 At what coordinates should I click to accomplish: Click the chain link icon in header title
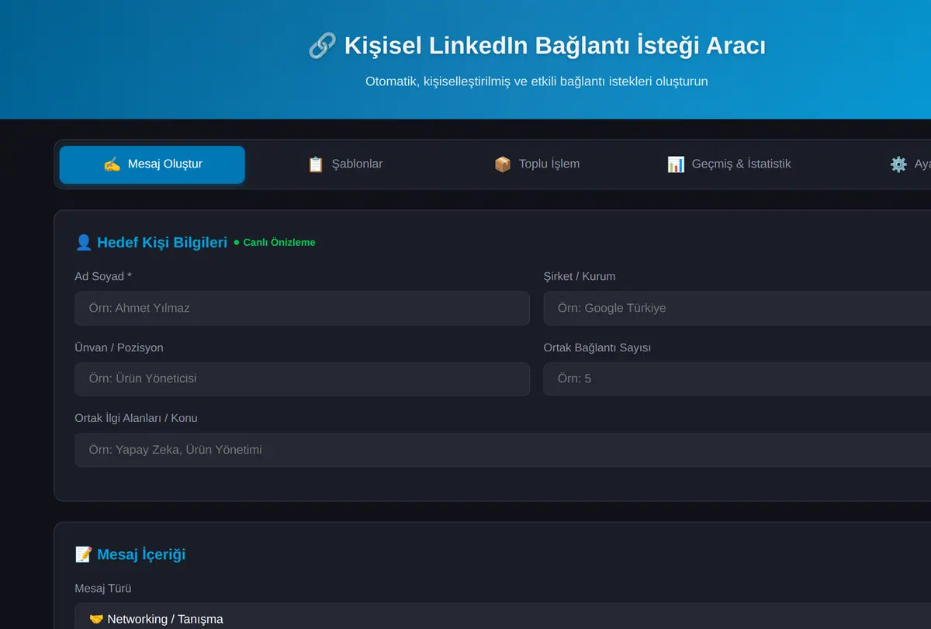[322, 46]
